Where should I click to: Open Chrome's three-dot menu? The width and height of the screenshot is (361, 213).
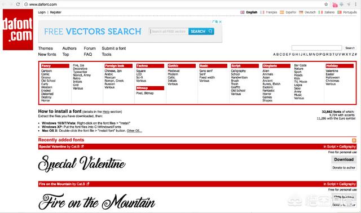click(x=356, y=5)
